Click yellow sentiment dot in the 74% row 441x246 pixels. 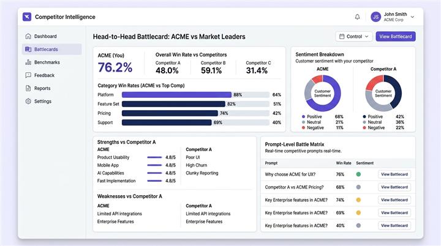click(358, 200)
